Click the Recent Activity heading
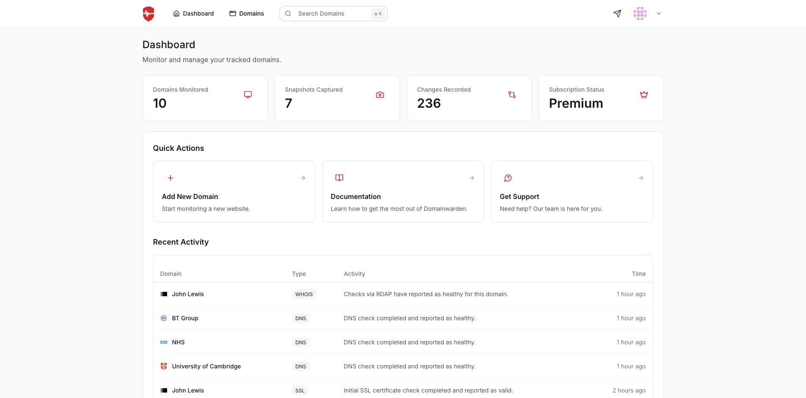The image size is (806, 398). (x=181, y=242)
